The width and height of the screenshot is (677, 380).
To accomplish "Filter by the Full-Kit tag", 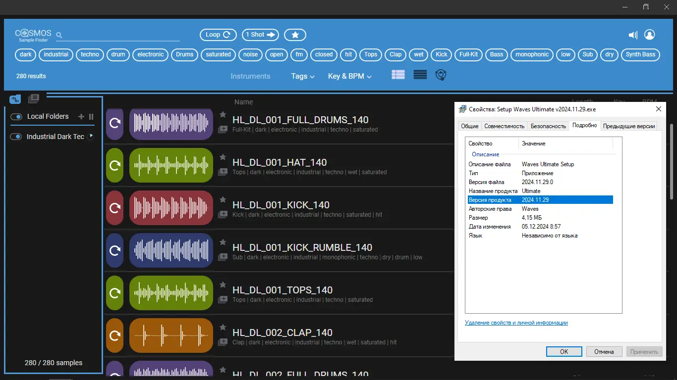I will [x=468, y=54].
